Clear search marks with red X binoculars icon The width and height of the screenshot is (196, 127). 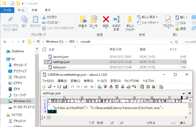tap(122, 87)
